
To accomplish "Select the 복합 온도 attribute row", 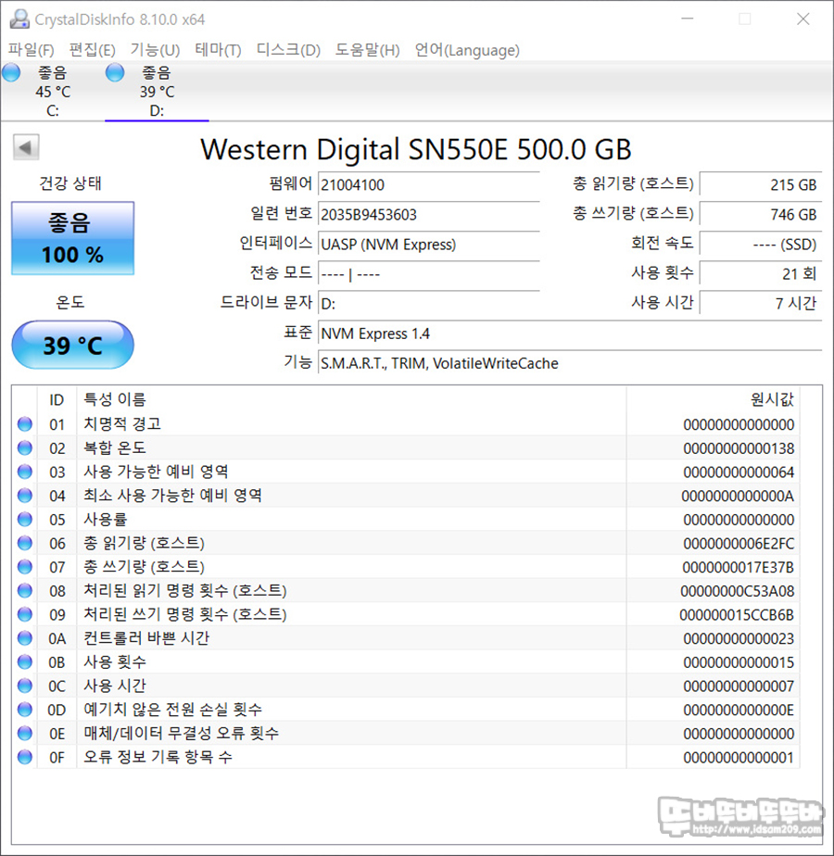I will (406, 448).
